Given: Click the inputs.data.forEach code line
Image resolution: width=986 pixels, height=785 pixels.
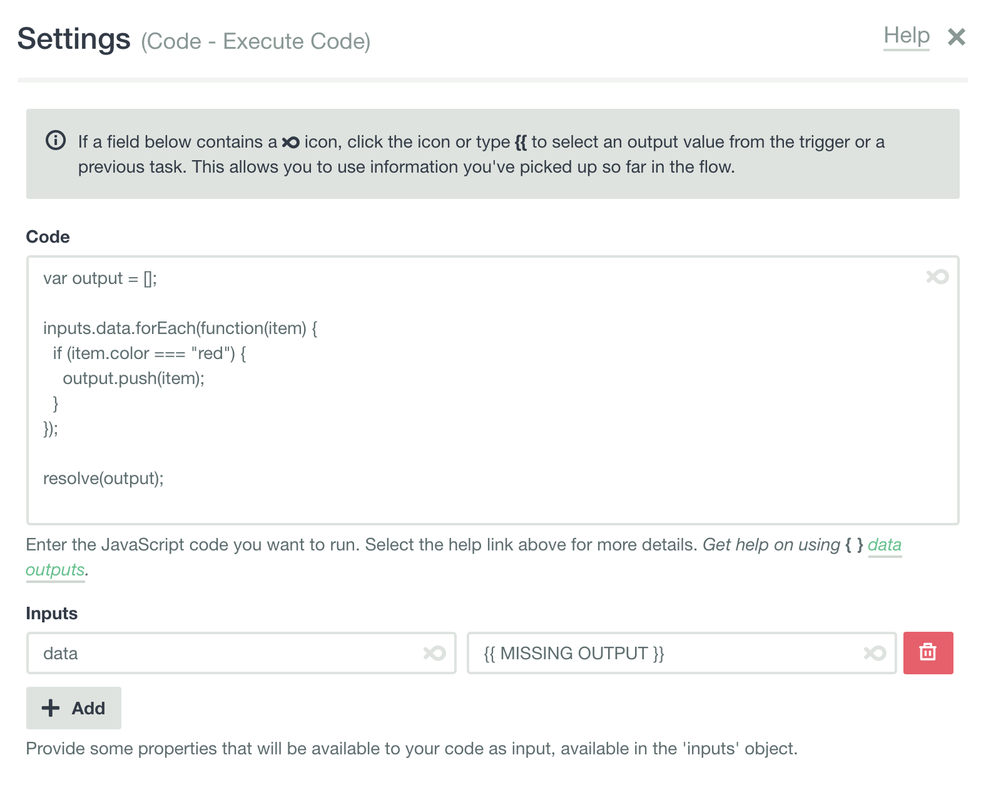Looking at the screenshot, I should pos(181,328).
